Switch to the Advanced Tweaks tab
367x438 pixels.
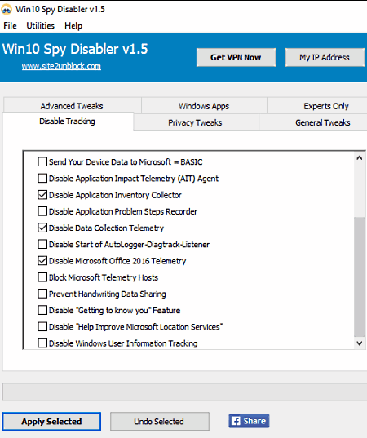(72, 106)
